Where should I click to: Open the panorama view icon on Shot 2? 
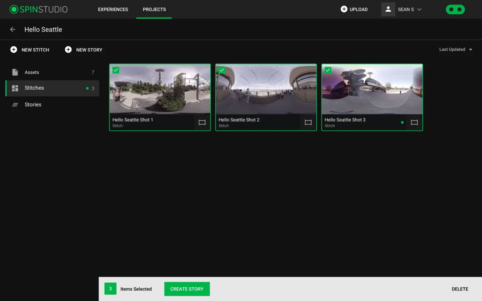(308, 122)
